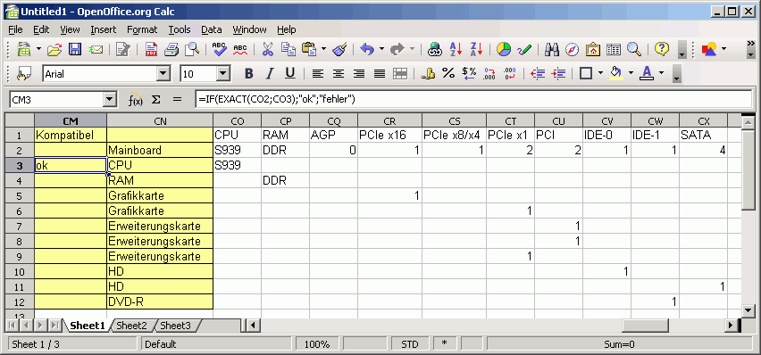Copy selection icon

[289, 49]
